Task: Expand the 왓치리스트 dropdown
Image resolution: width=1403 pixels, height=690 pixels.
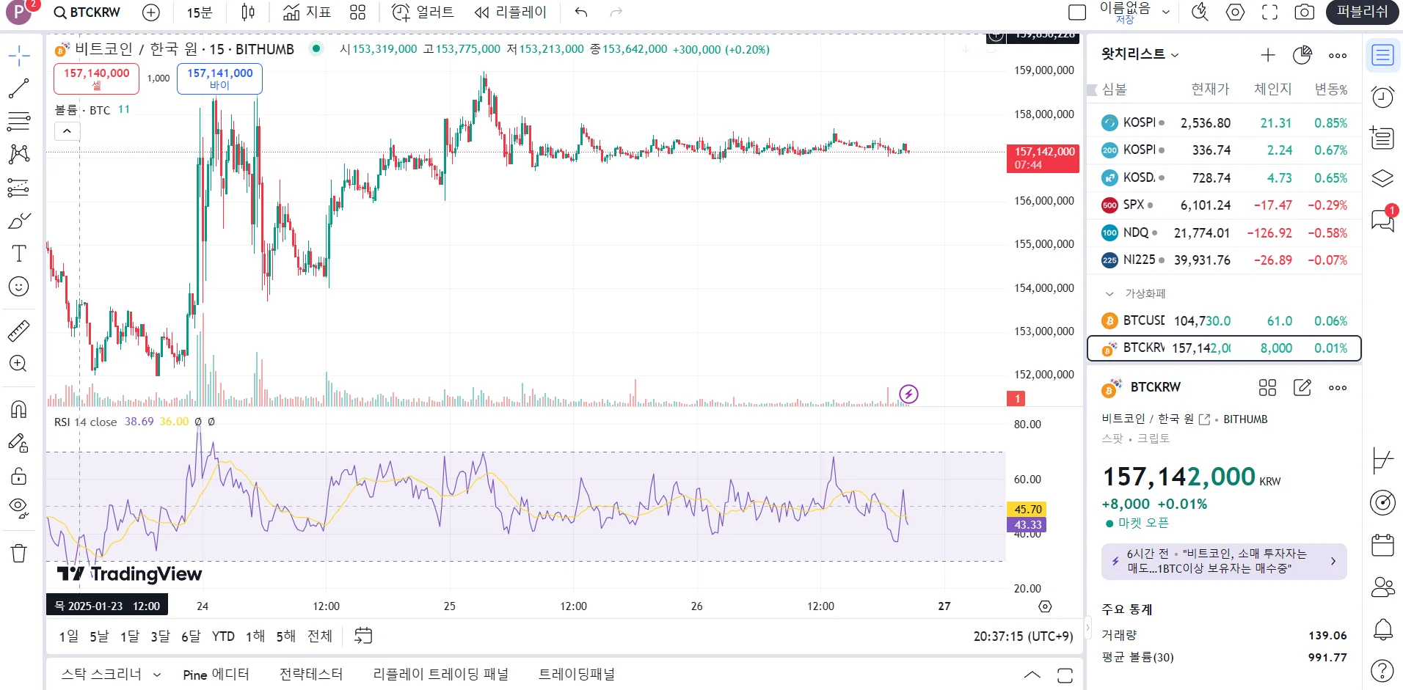Action: click(x=1140, y=54)
